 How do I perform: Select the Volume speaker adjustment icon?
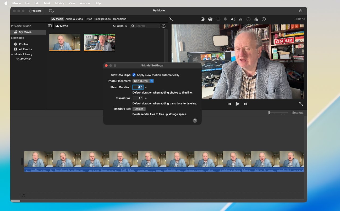click(x=233, y=19)
